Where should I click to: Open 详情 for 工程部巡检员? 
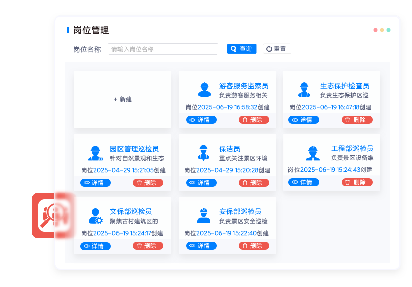tap(304, 182)
